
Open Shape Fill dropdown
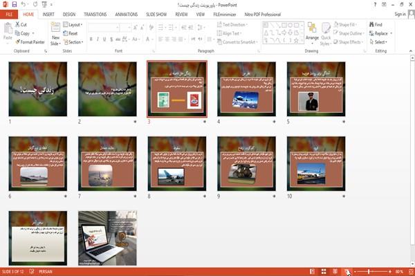345,25
